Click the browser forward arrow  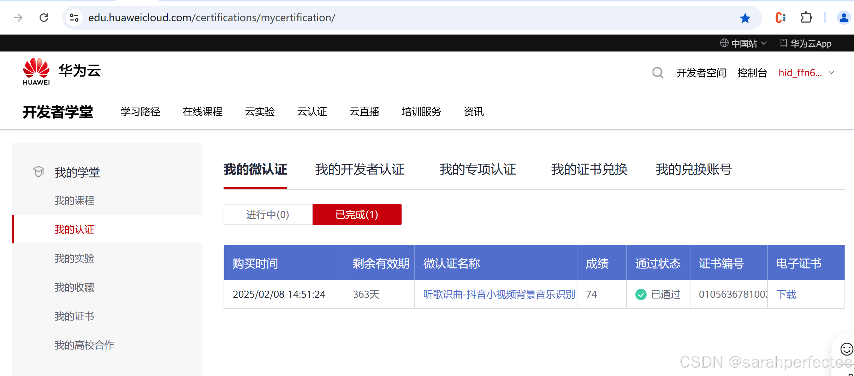click(x=18, y=18)
